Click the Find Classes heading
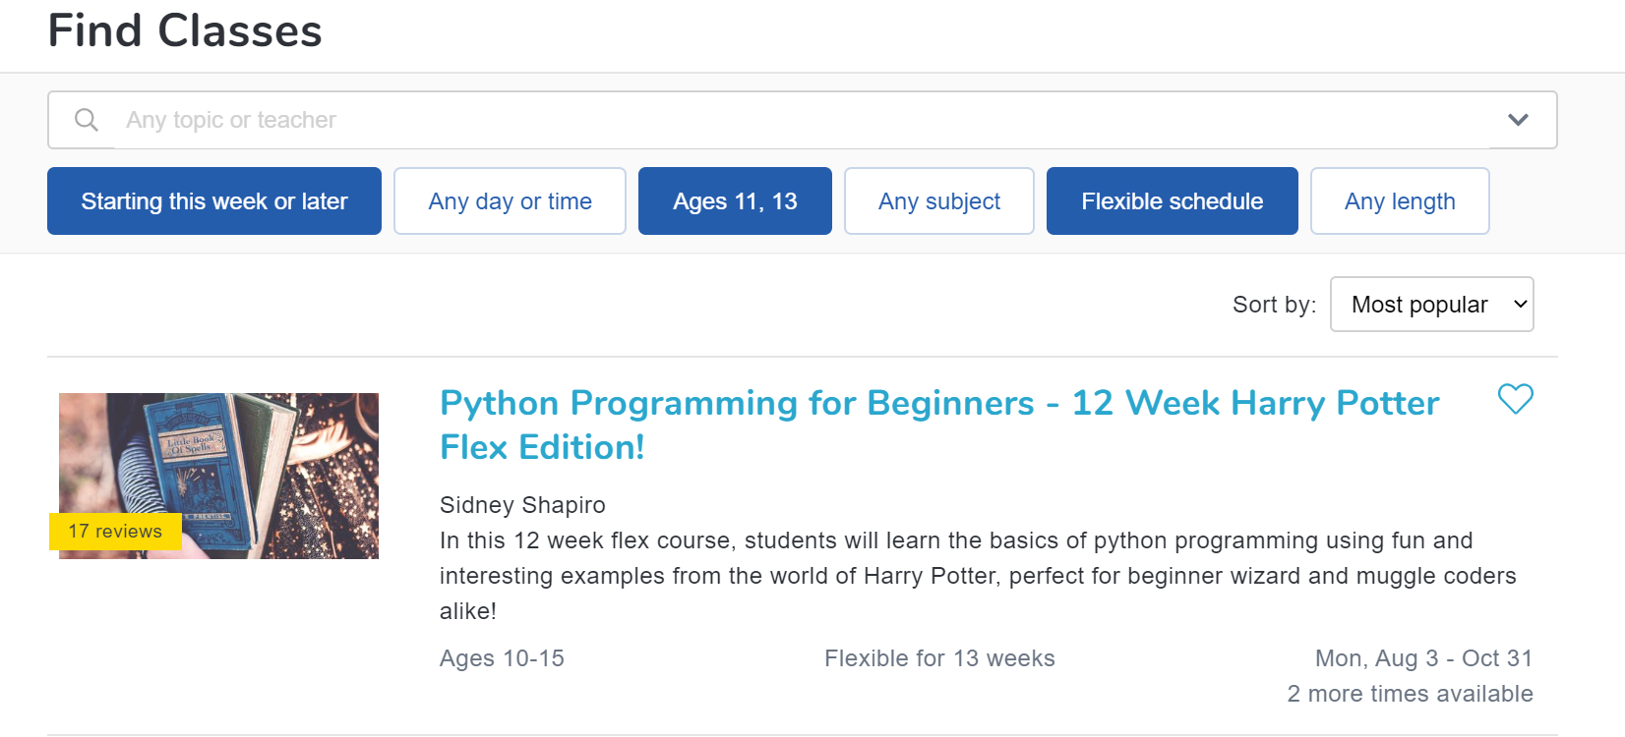 click(x=185, y=30)
